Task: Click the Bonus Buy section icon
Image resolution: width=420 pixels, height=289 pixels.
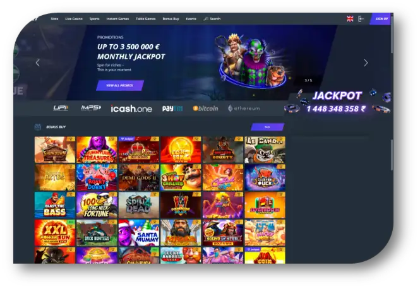Action: point(38,127)
